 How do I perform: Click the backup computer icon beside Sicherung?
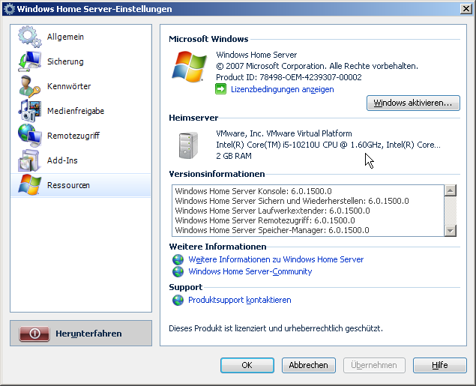pyautogui.click(x=29, y=61)
